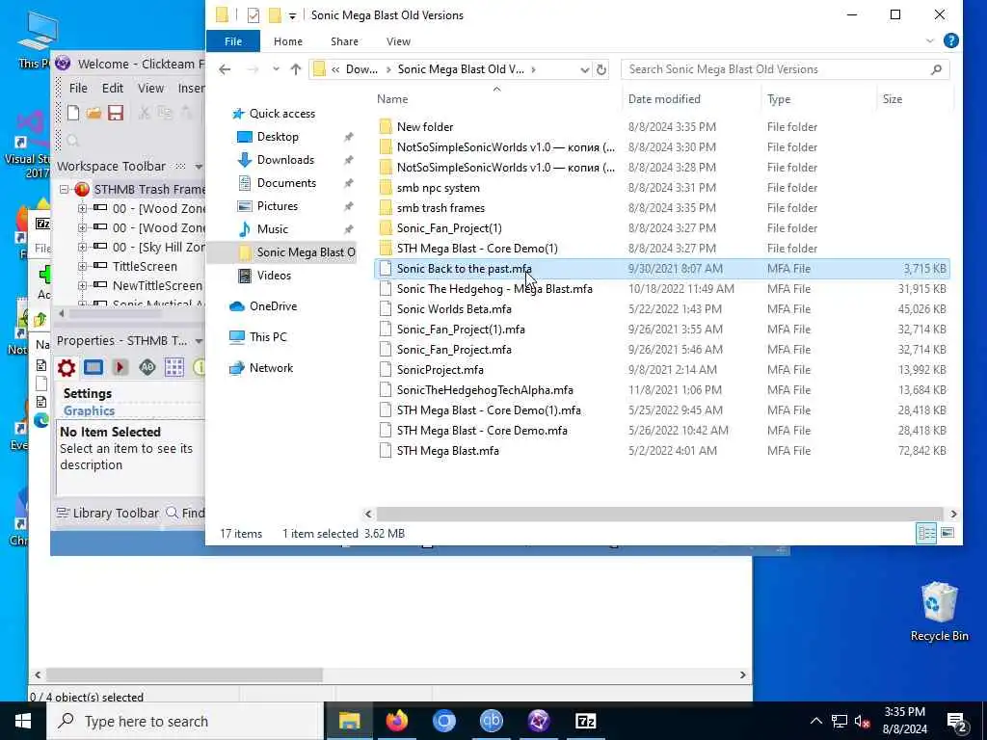The width and height of the screenshot is (987, 740).
Task: Open the File menu in Clickteam Fusion
Action: (x=78, y=88)
